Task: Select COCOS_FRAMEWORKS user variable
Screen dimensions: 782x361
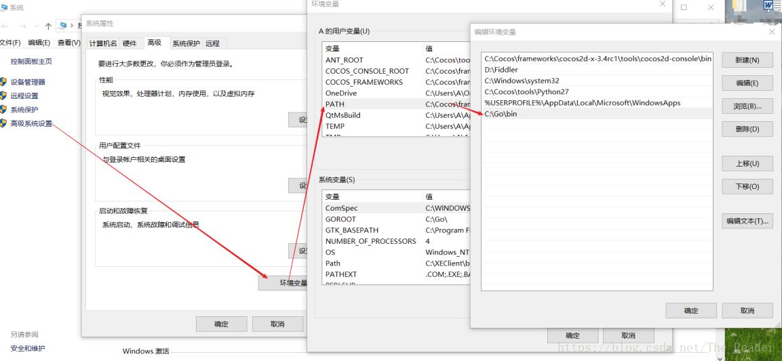Action: click(397, 82)
